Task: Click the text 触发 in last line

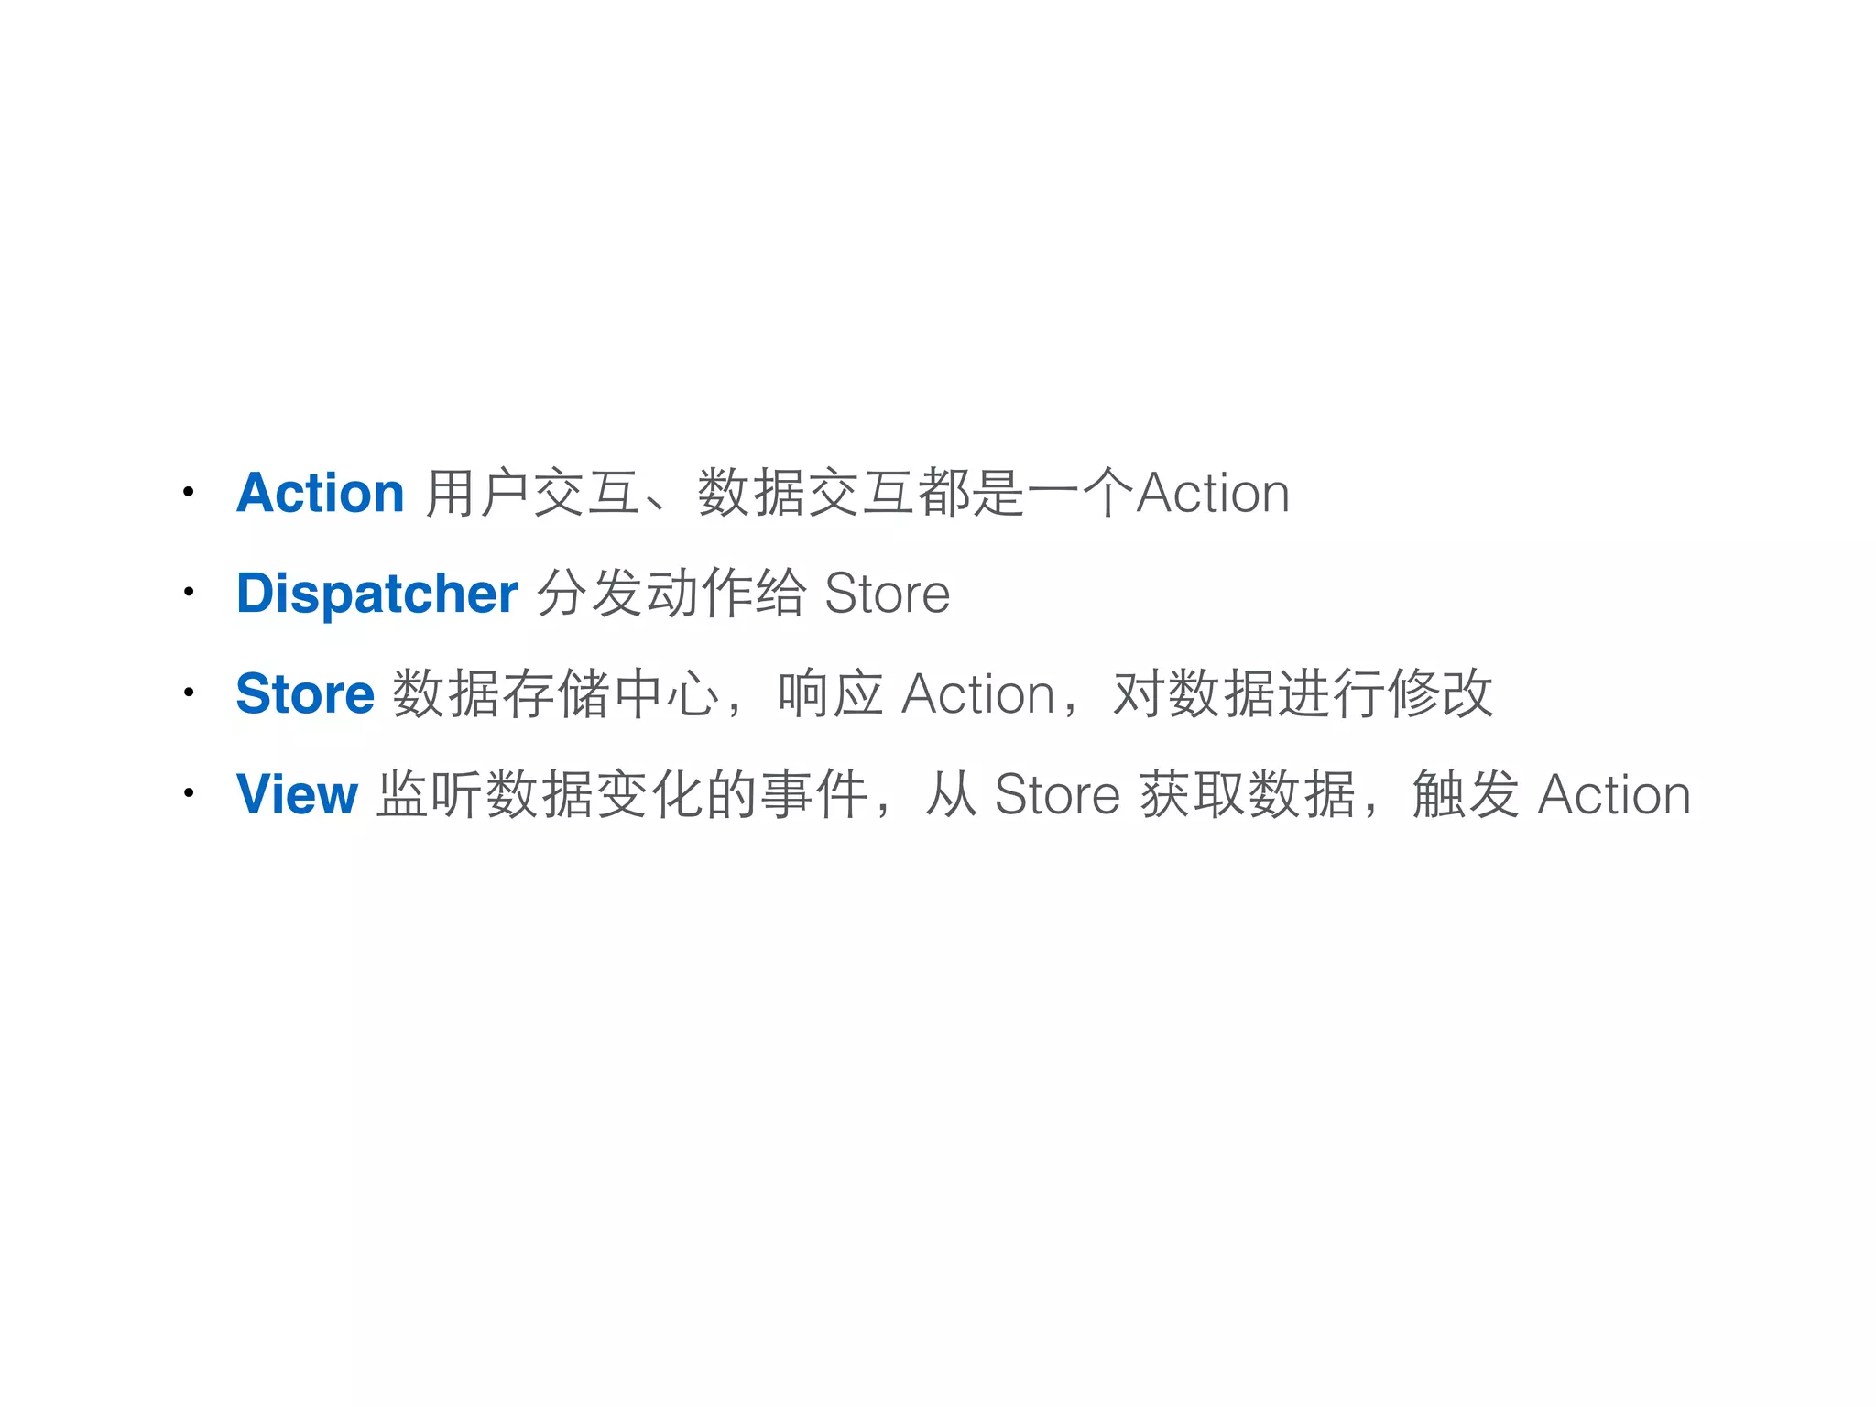Action: coord(1466,793)
